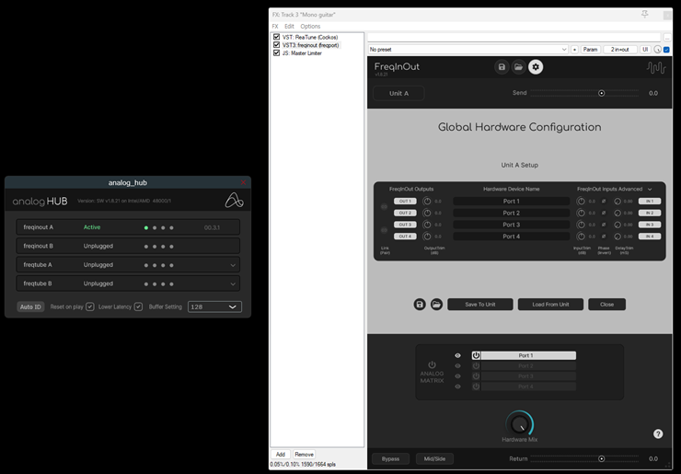Click the analog HUB logo icon
Viewport: 681px width, 474px height.
[234, 201]
